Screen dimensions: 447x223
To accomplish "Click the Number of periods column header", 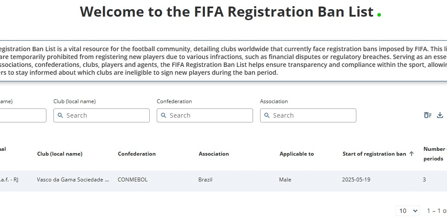I will pos(435,154).
